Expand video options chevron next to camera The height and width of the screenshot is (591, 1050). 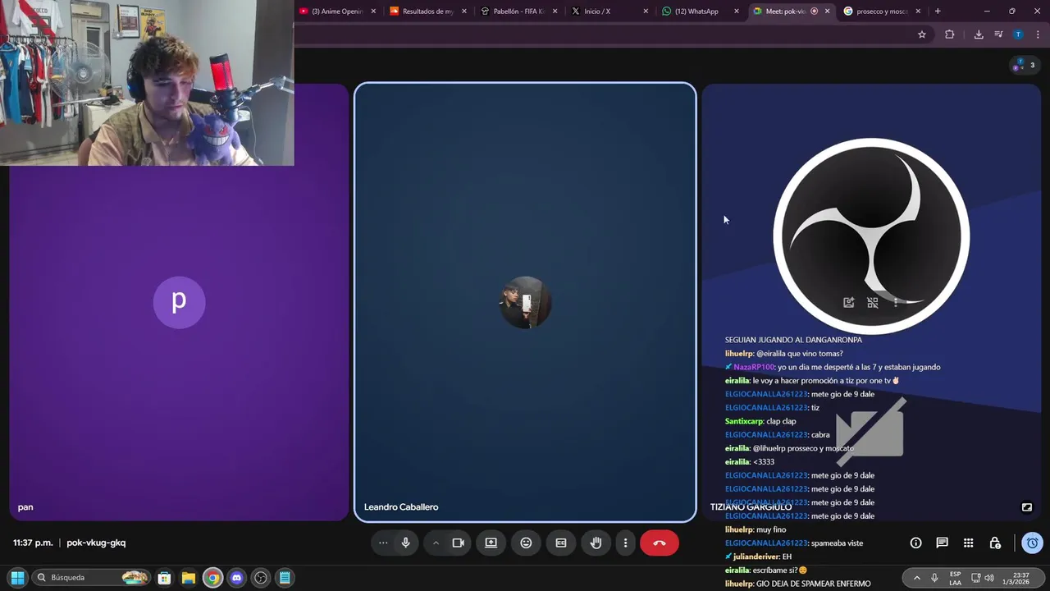(x=436, y=543)
